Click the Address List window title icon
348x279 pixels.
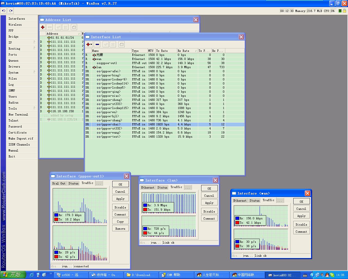click(42, 20)
